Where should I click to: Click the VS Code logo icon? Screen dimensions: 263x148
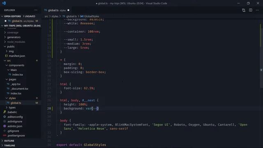pyautogui.click(x=4, y=3)
